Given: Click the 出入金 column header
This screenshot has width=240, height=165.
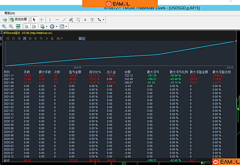Looking at the screenshot, I should (111, 72).
